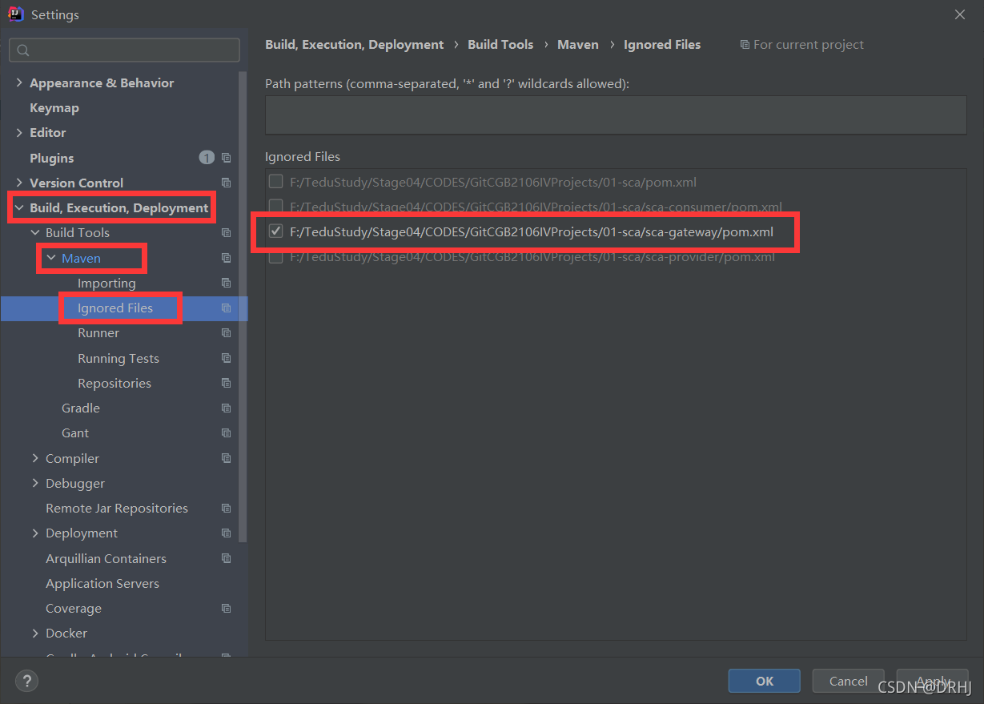Click the project-level icon beside Remote Jar Repositories
This screenshot has height=704, width=984.
coord(227,509)
